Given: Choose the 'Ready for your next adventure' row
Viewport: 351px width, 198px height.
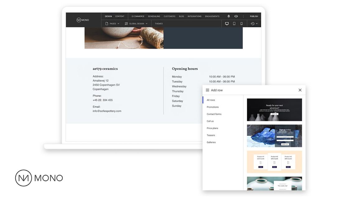Looking at the screenshot, I should tap(274, 110).
